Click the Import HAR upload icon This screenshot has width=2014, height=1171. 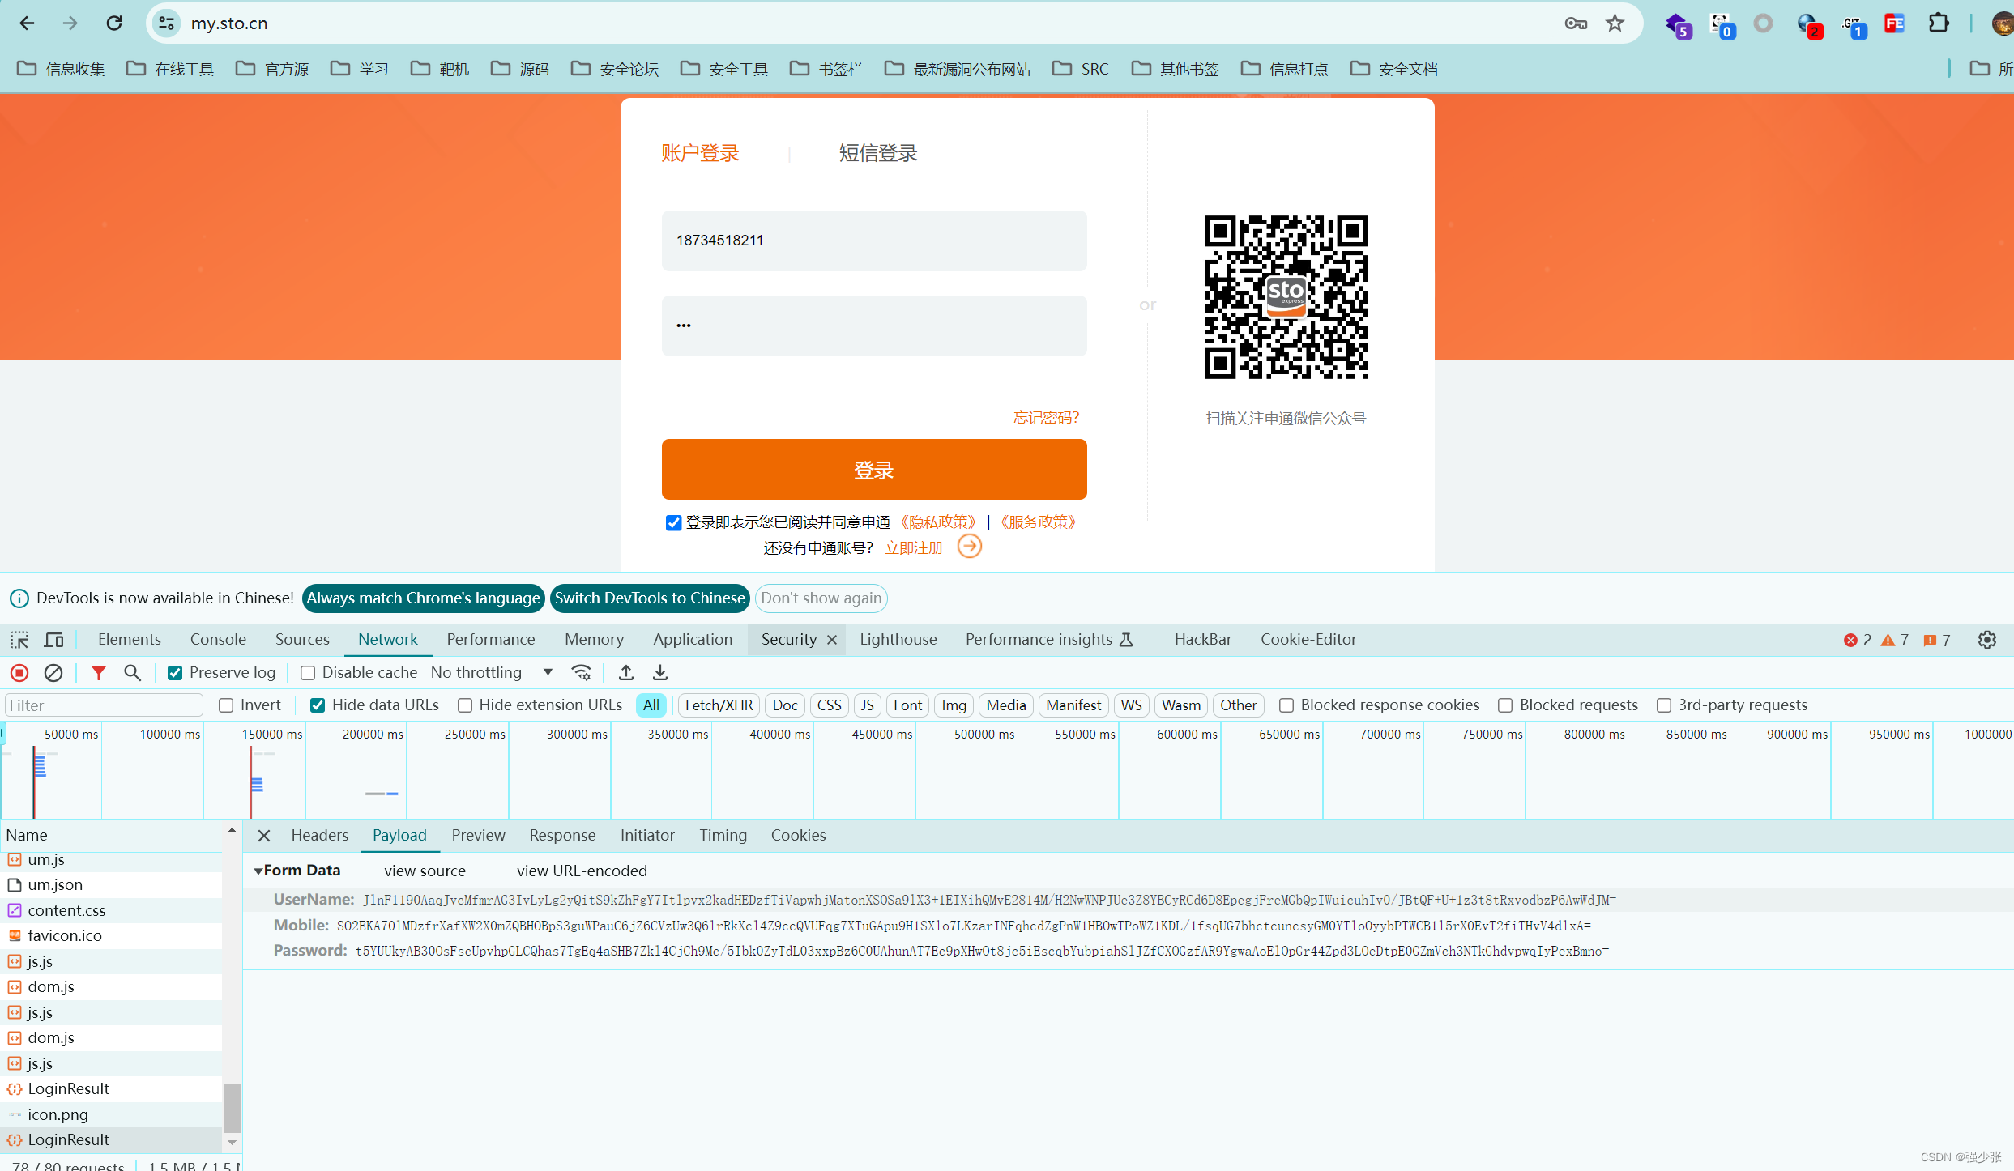[x=626, y=673]
